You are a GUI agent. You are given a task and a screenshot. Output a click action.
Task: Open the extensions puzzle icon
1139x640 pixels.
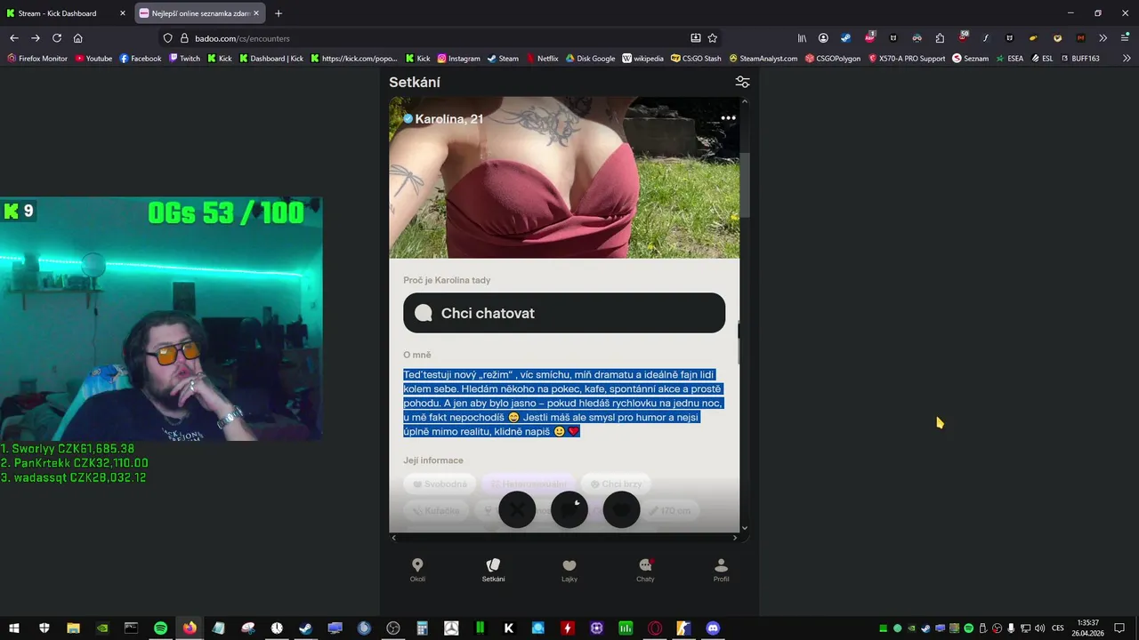(x=940, y=38)
